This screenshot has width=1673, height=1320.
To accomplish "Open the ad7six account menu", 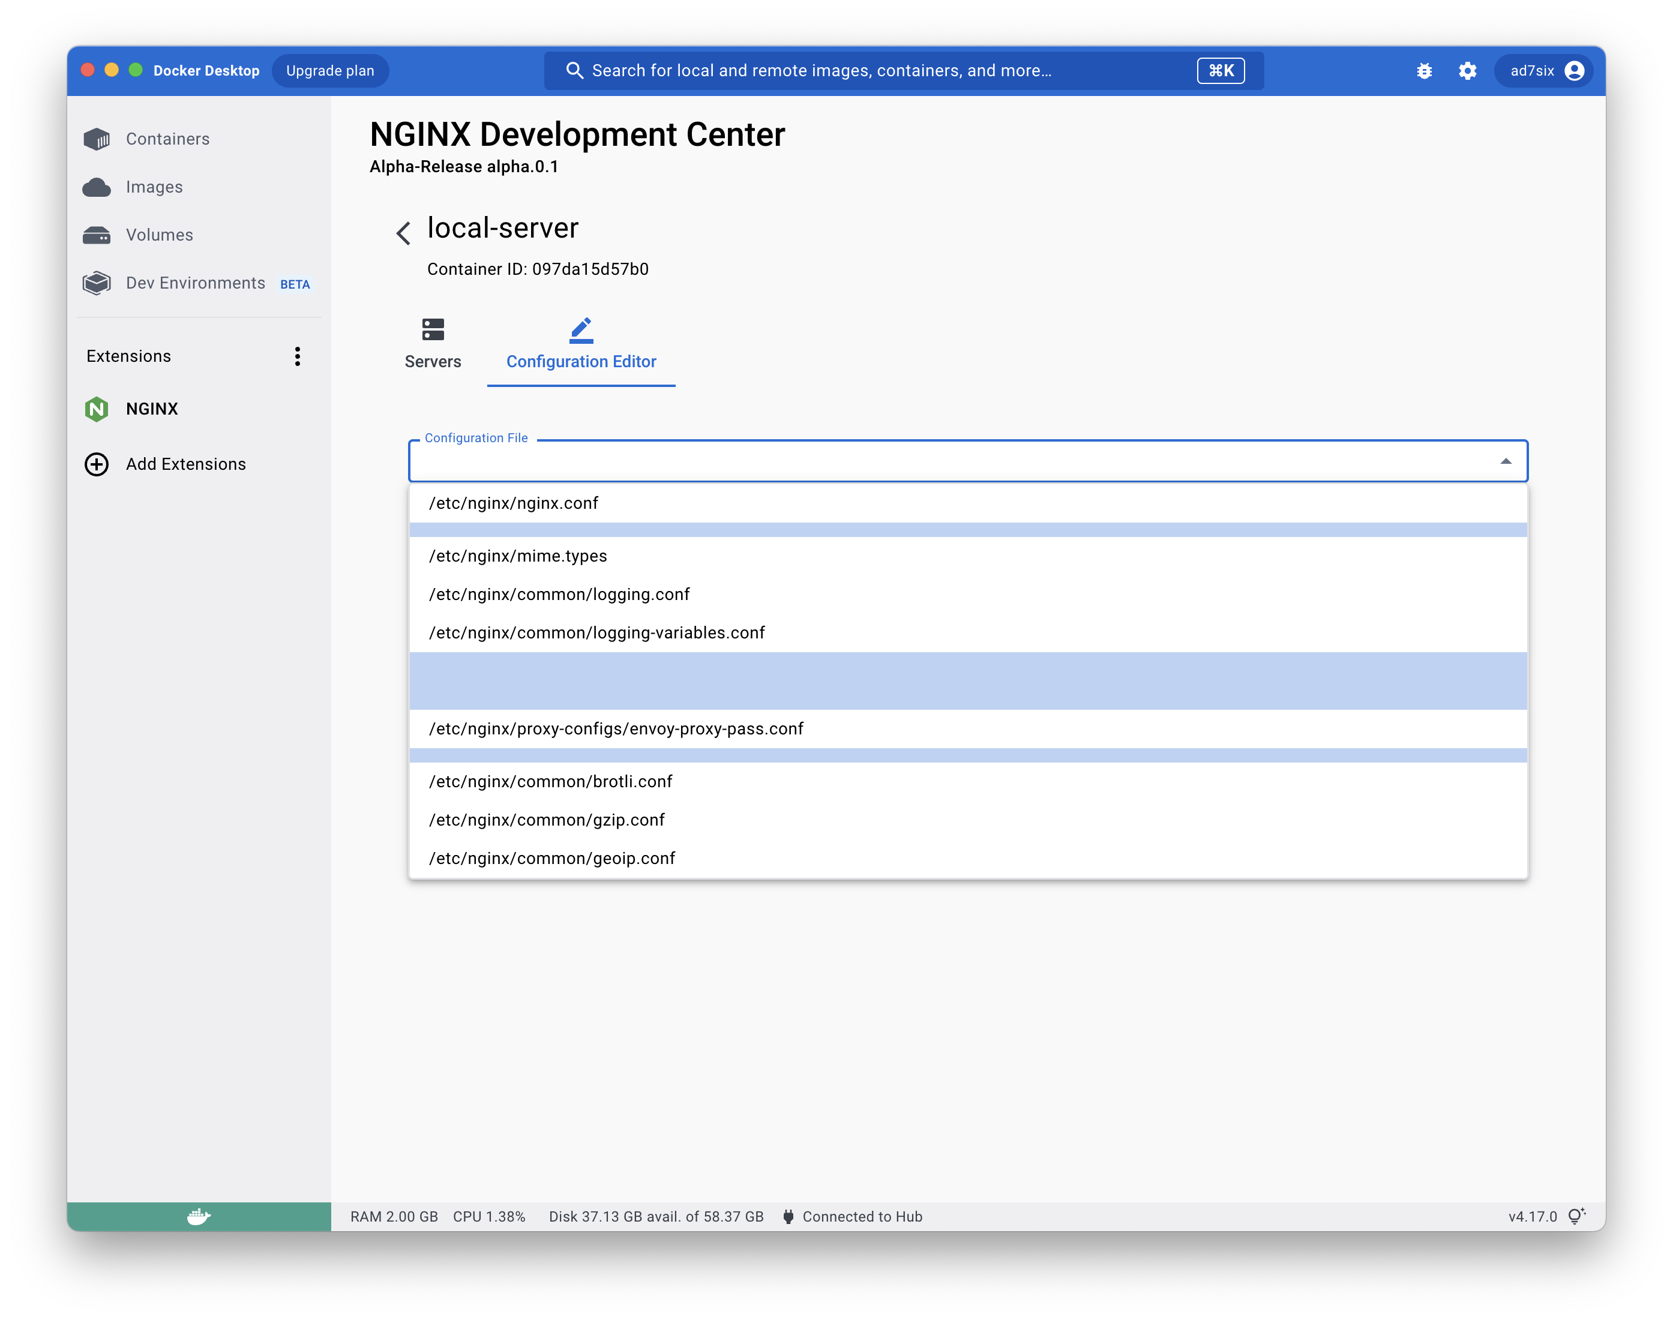I will point(1543,71).
